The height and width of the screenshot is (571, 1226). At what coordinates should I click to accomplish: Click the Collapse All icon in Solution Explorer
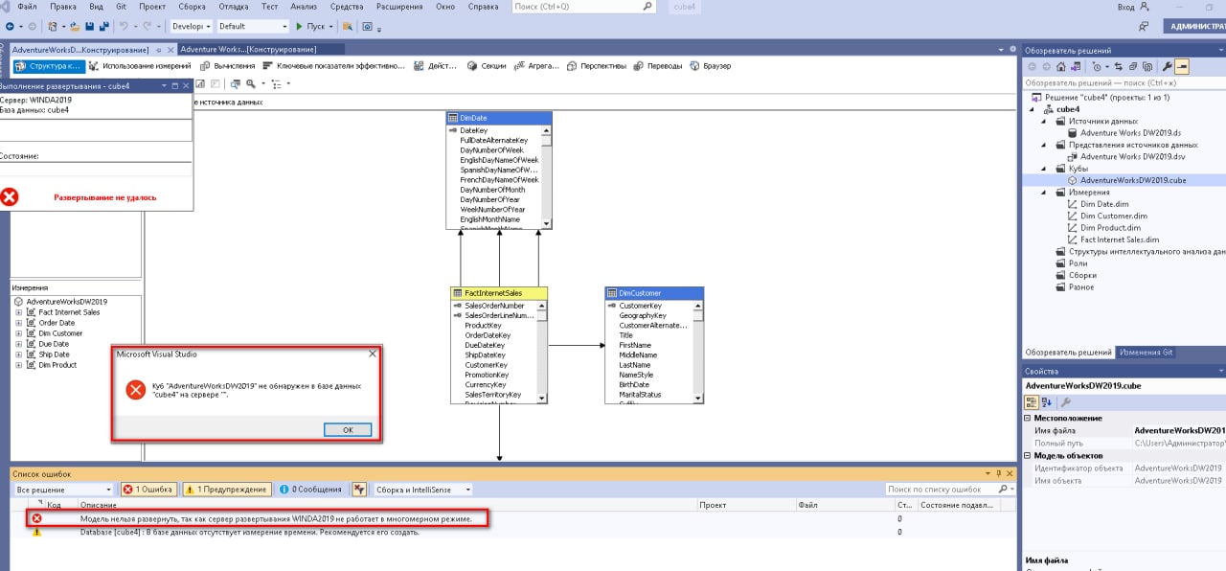pos(1132,67)
